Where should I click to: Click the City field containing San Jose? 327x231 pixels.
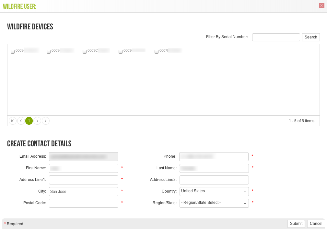tap(84, 192)
